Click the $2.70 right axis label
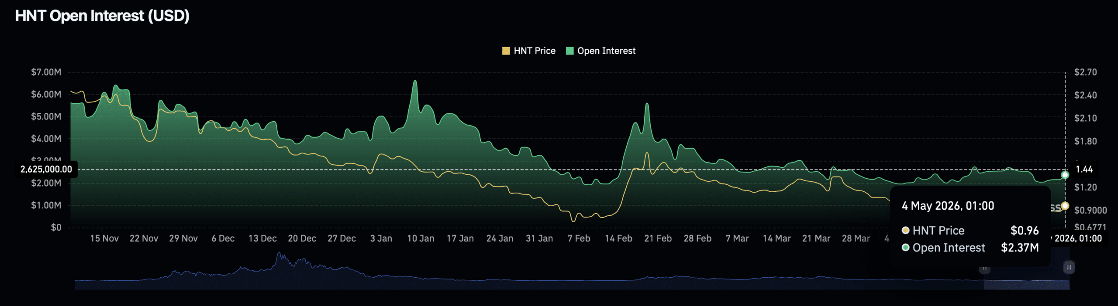The width and height of the screenshot is (1118, 306). (1085, 72)
